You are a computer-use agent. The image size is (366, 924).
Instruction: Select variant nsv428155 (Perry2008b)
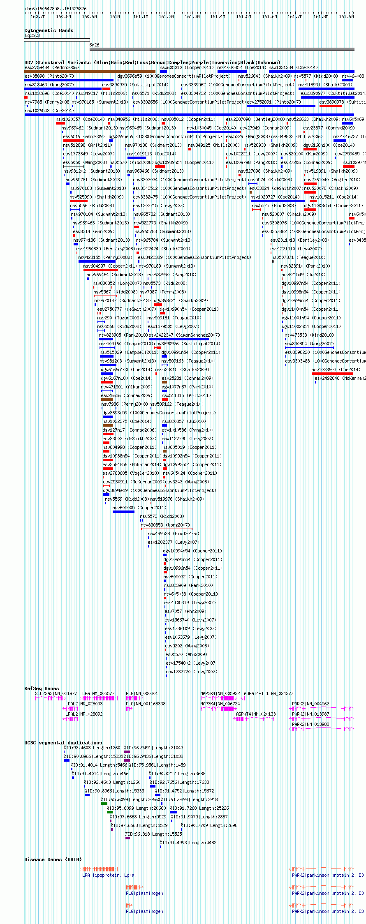(105, 257)
